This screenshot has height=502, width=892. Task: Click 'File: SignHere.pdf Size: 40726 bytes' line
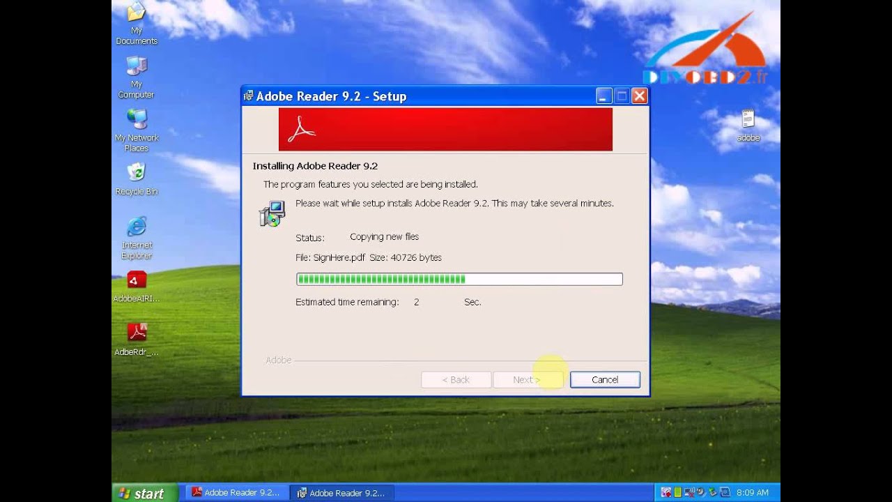point(369,257)
